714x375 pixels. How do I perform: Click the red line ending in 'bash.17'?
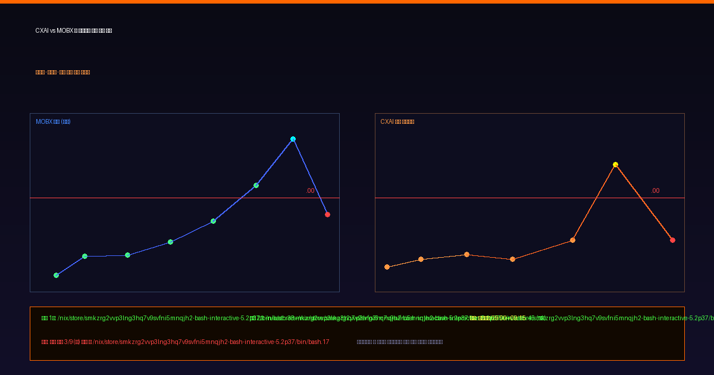pos(185,342)
